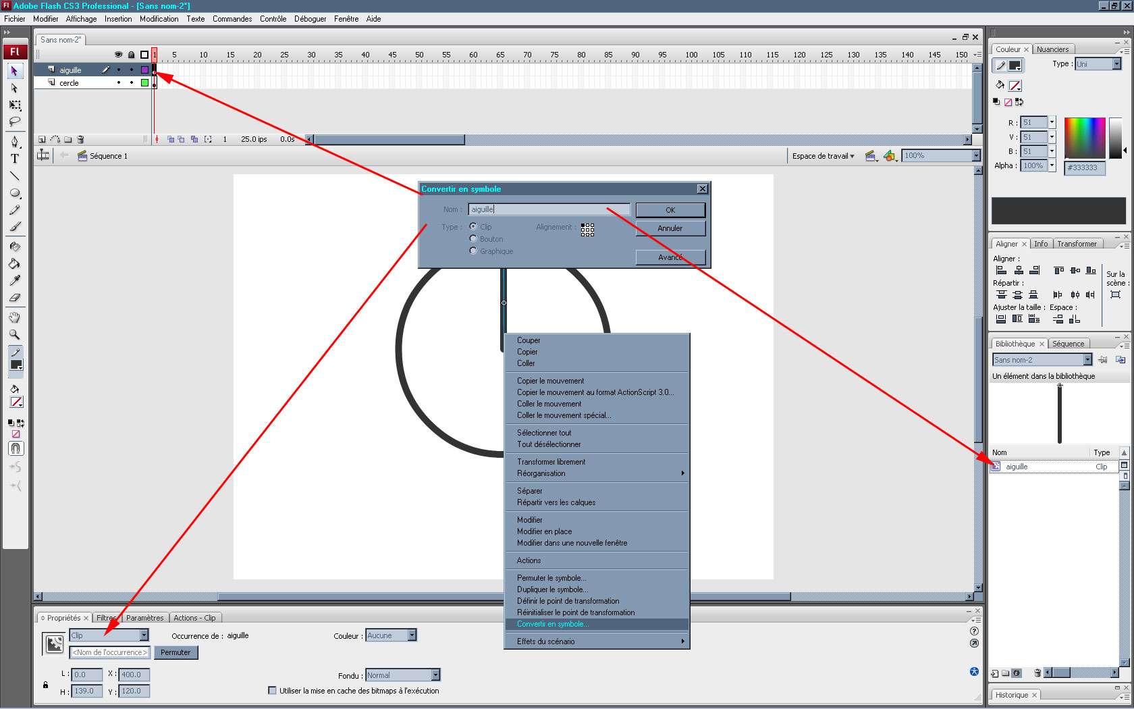Viewport: 1134px width, 709px height.
Task: Click the occurrence name field
Action: coord(109,652)
